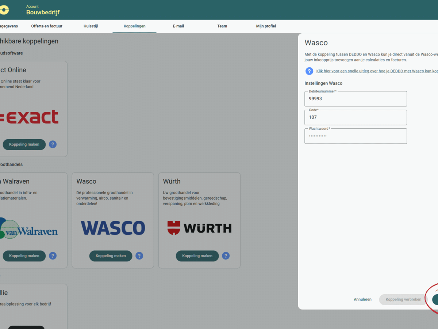
Task: Click the DEDDO logo in the top-left corner
Action: click(x=4, y=10)
